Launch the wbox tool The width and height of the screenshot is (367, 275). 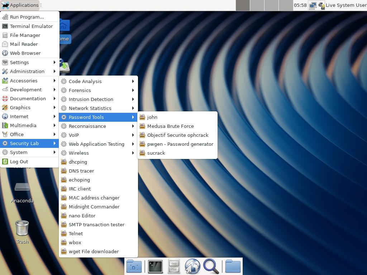(98, 242)
